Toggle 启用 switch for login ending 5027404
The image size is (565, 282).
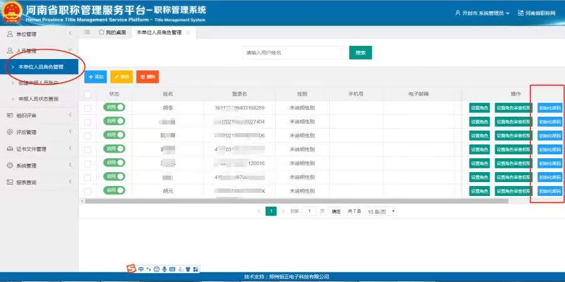click(x=114, y=121)
